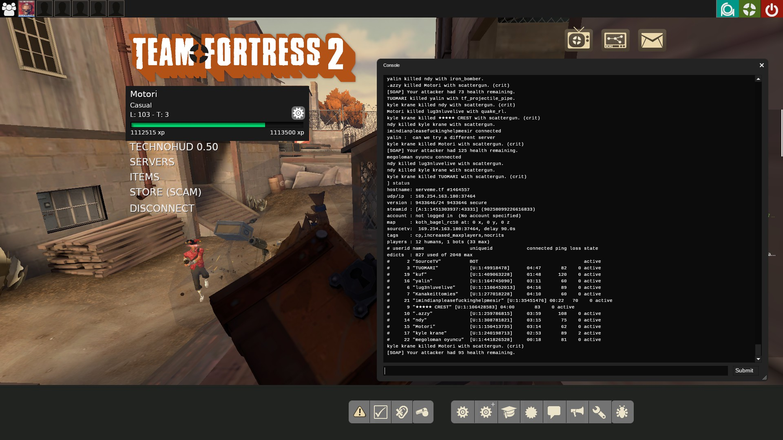Screen dimensions: 783x440
Task: Toggle the checkmark vote box button
Action: pos(380,412)
